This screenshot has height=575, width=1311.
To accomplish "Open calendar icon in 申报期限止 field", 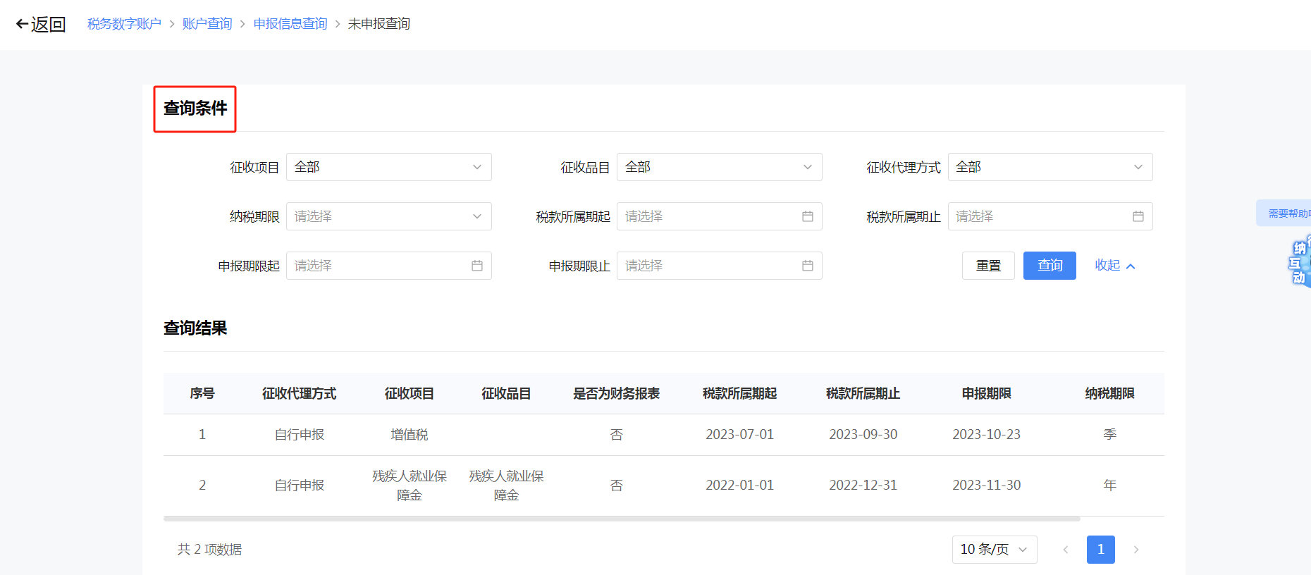I will [807, 266].
